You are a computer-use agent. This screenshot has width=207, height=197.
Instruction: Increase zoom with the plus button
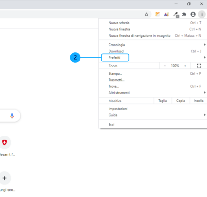[185, 66]
